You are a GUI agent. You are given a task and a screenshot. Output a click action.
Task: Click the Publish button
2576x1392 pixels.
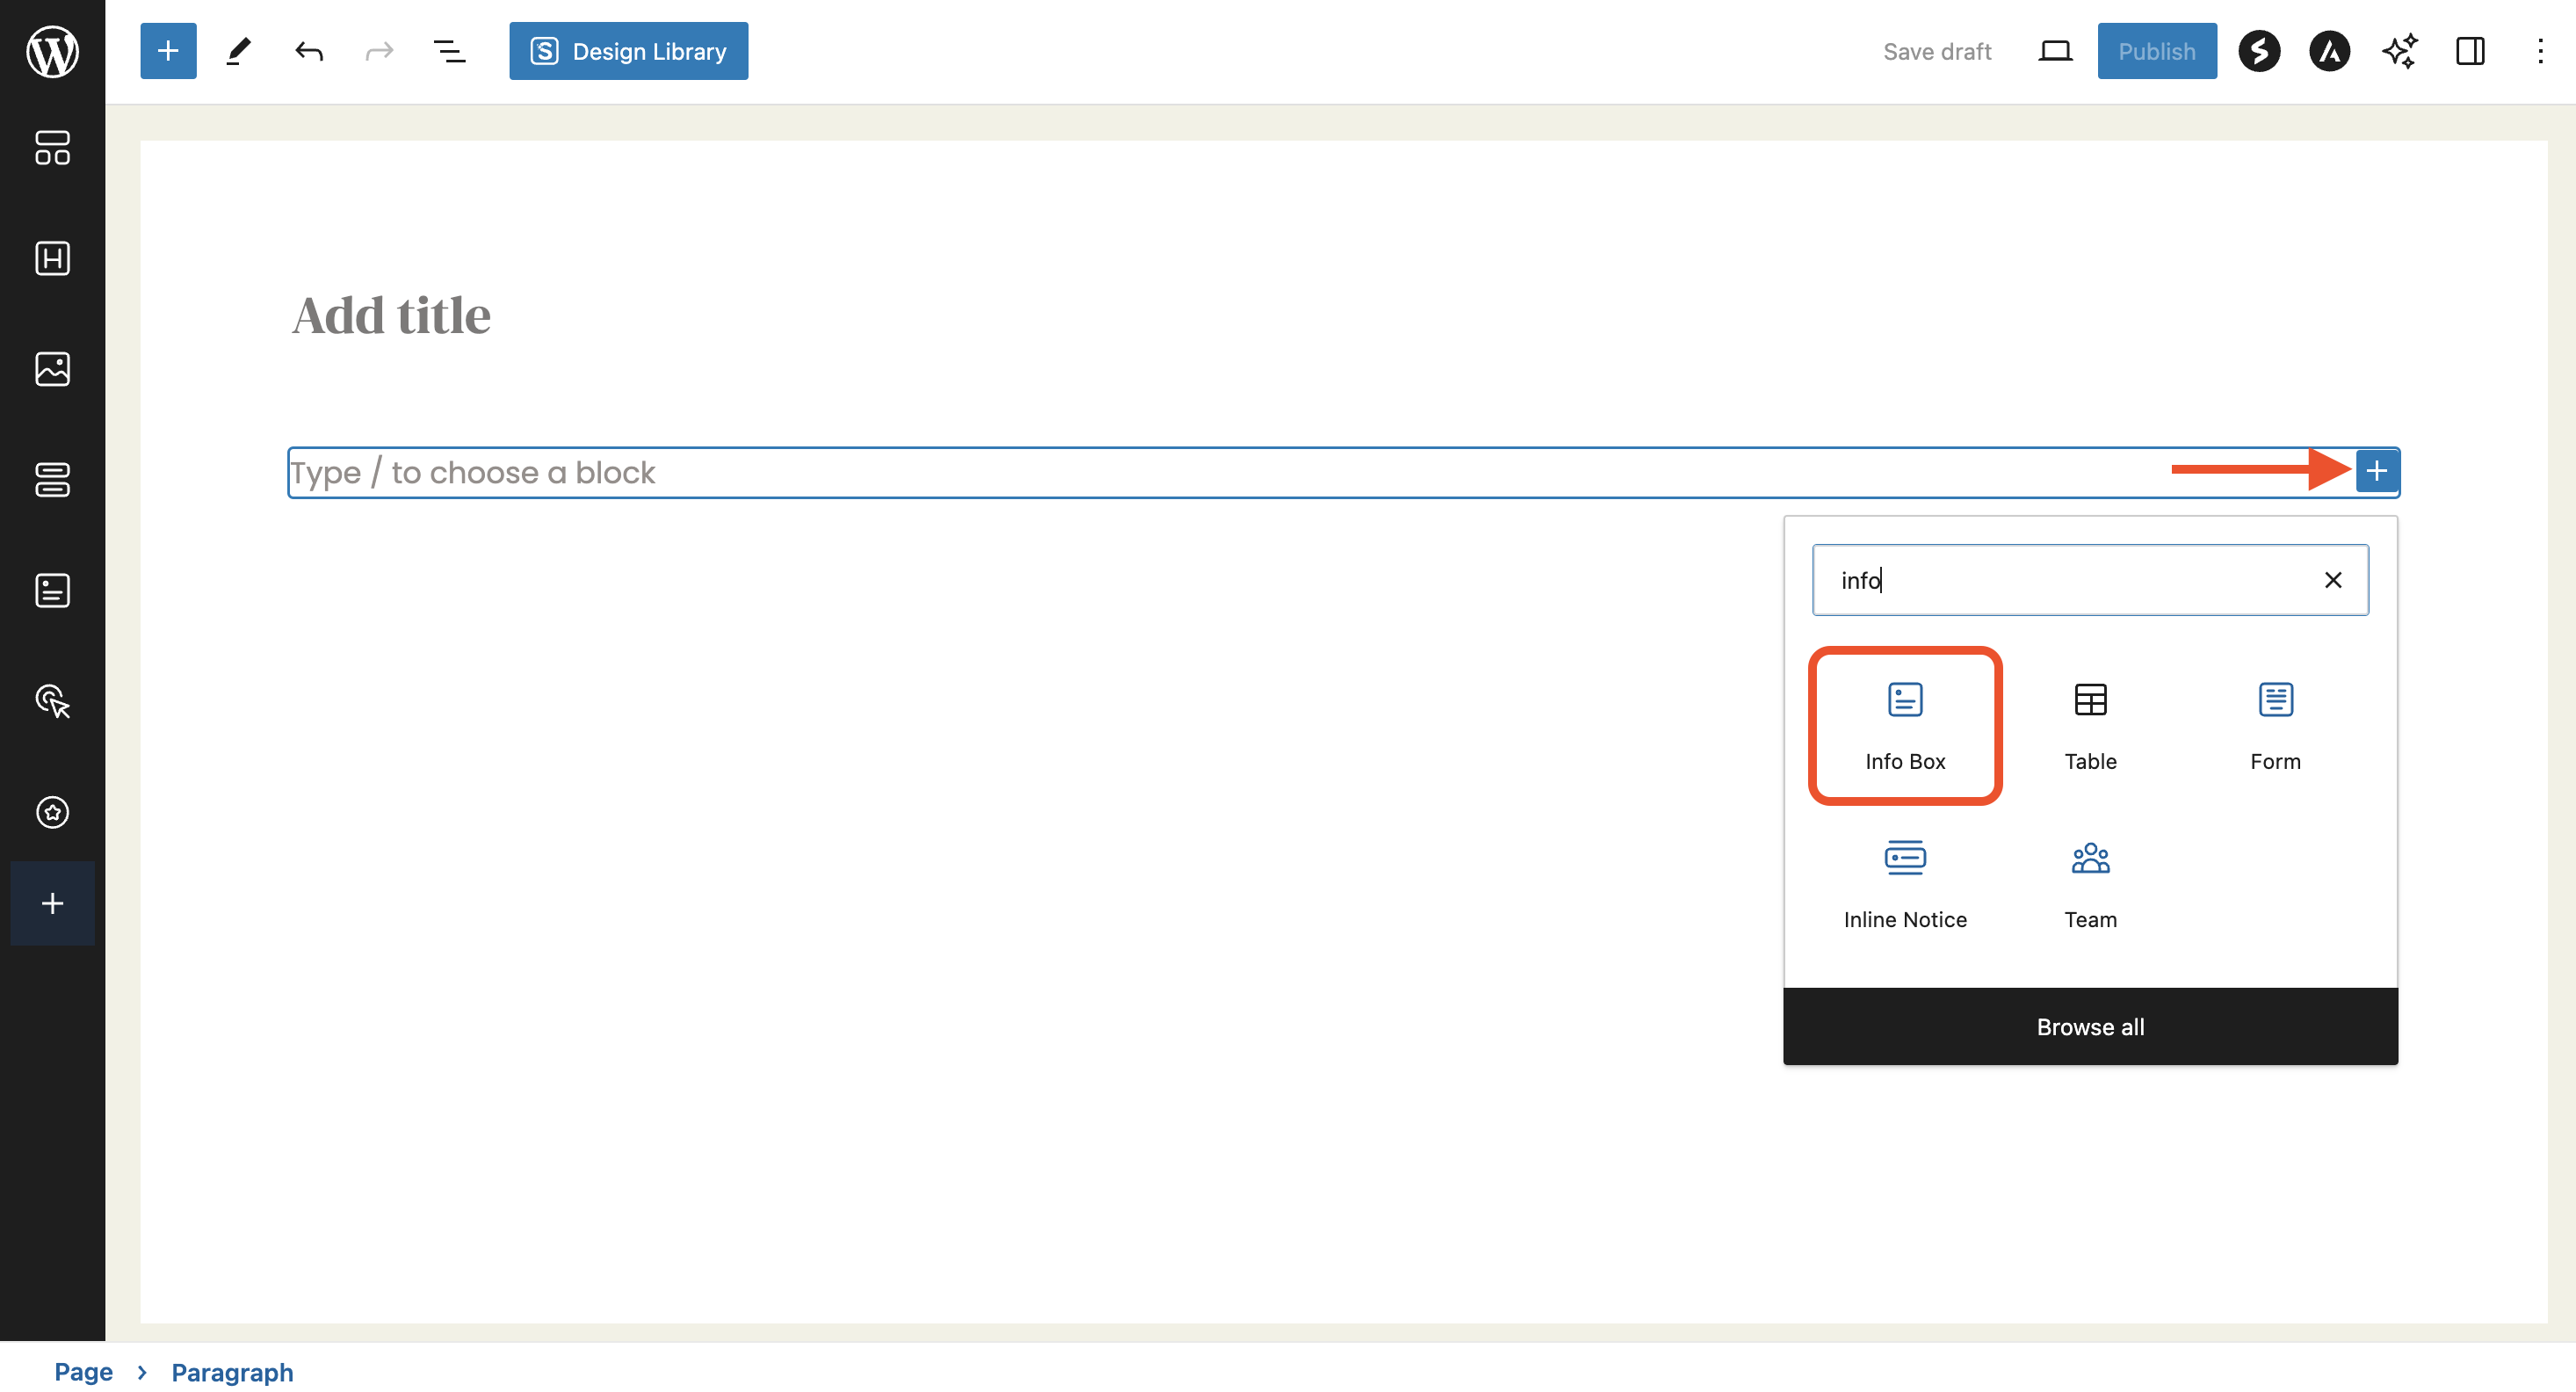click(2156, 51)
